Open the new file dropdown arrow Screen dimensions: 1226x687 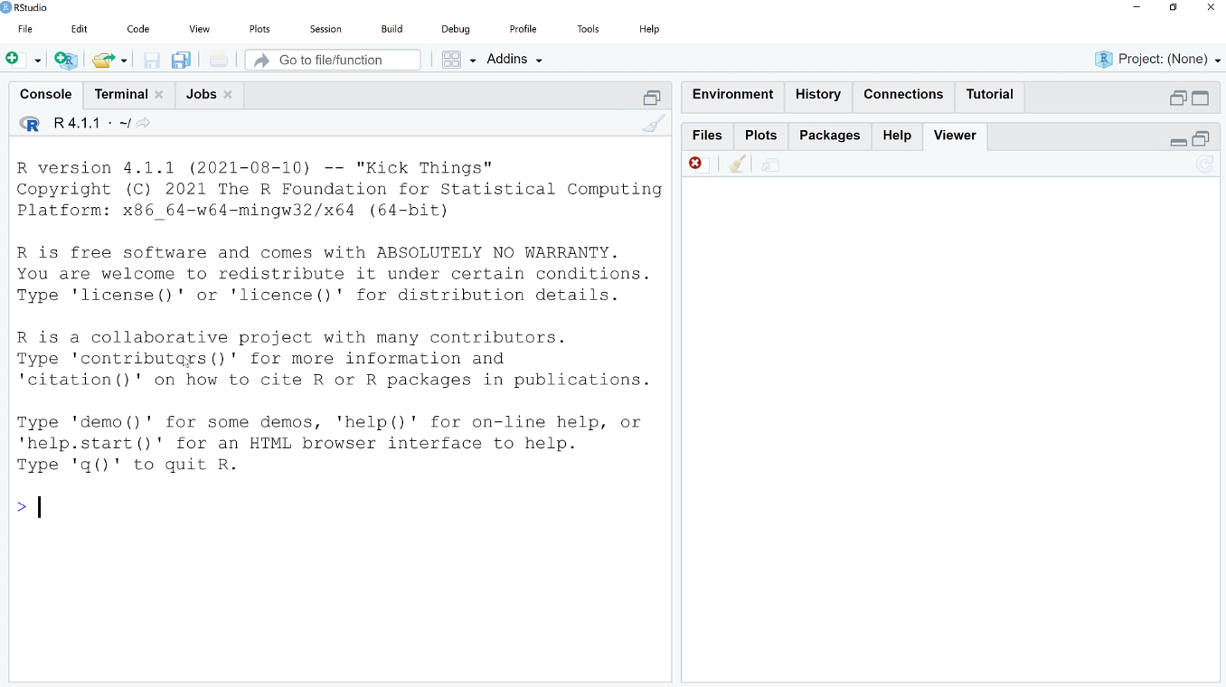coord(38,61)
